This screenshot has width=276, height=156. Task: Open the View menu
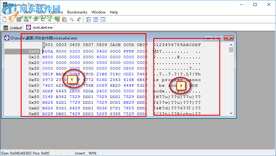click(27, 12)
